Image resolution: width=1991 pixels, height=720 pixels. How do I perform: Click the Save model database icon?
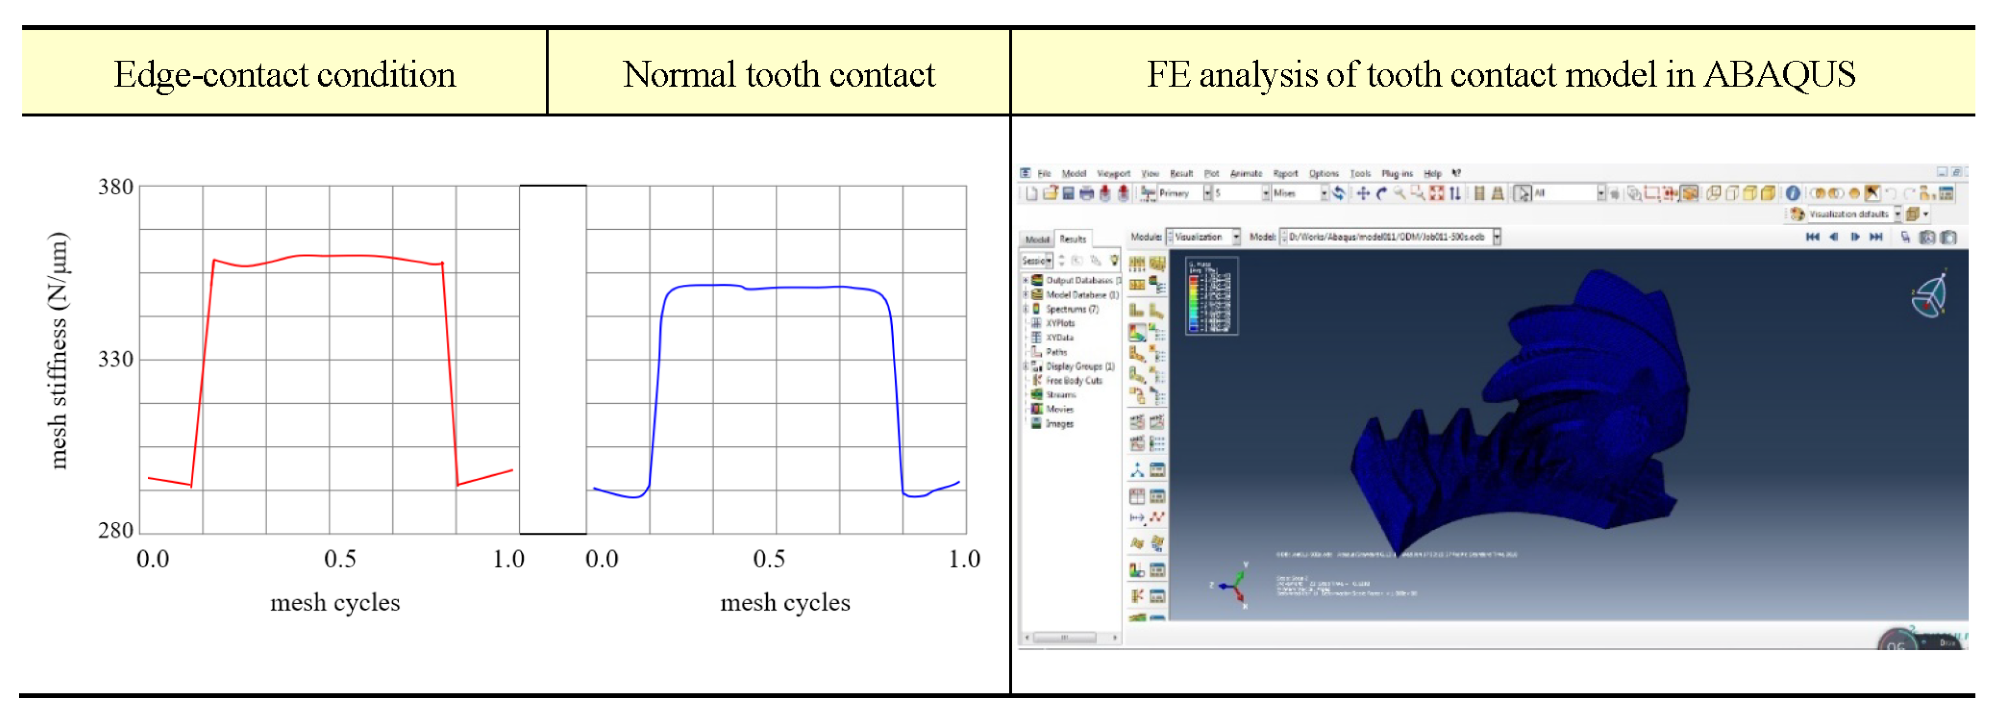(1068, 193)
